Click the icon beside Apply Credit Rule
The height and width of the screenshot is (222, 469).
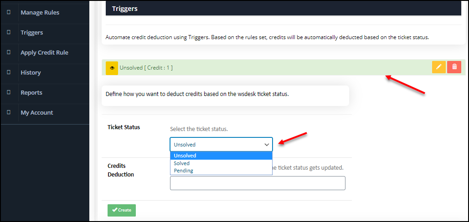click(9, 52)
